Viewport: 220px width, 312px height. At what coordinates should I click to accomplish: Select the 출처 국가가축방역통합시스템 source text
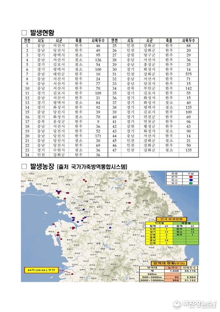[92, 167]
